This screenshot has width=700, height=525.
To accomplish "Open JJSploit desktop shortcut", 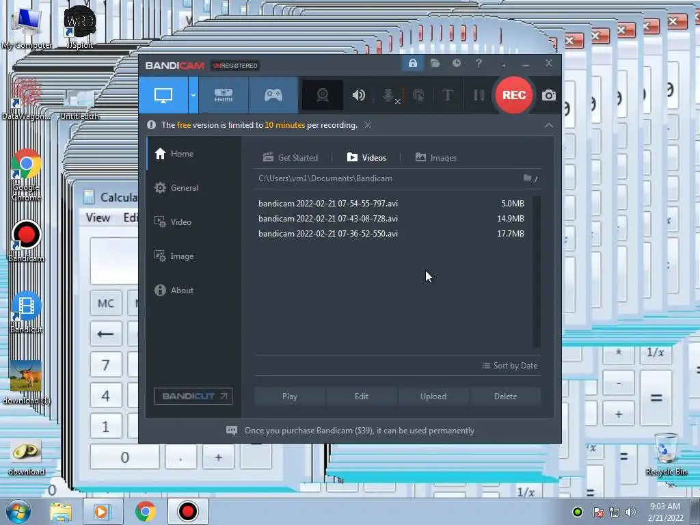I will click(x=79, y=27).
